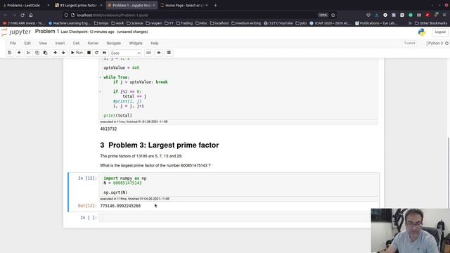Viewport: 450px width, 253px height.
Task: Open the Help menu
Action: (155, 44)
